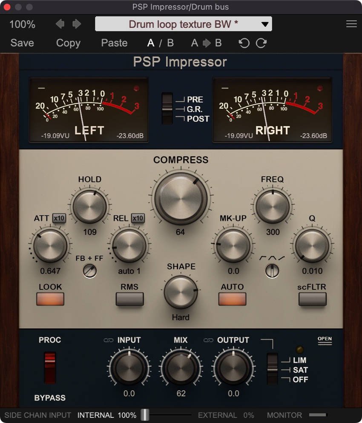This screenshot has width=362, height=423.
Task: Click the left meter clip LED
Action: pos(136,88)
